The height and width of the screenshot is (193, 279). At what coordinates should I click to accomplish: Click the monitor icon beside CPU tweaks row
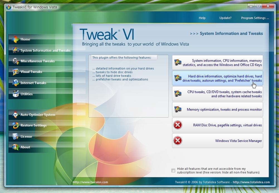[x=178, y=94]
